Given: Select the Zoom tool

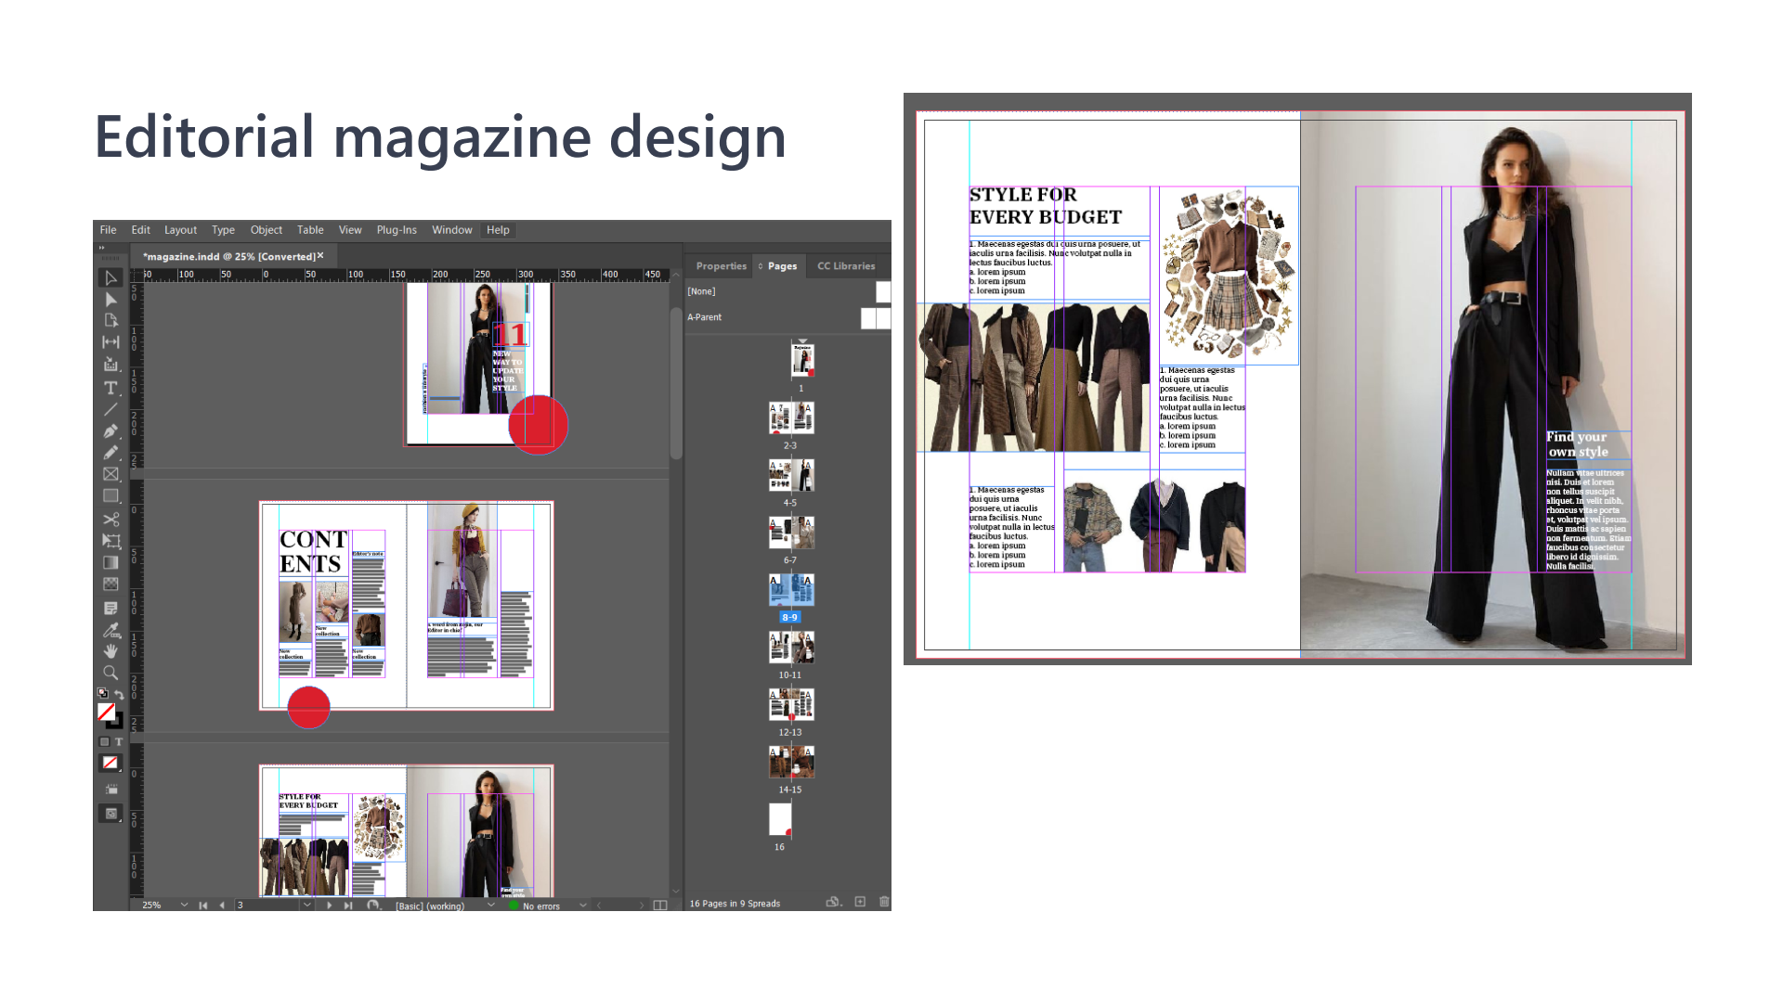Looking at the screenshot, I should [111, 673].
